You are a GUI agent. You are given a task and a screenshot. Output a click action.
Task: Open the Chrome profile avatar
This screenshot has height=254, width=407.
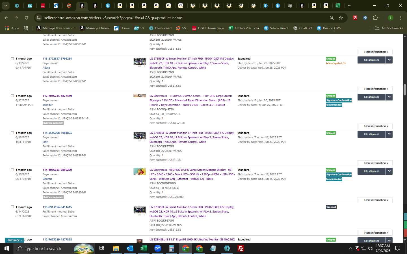(x=390, y=18)
